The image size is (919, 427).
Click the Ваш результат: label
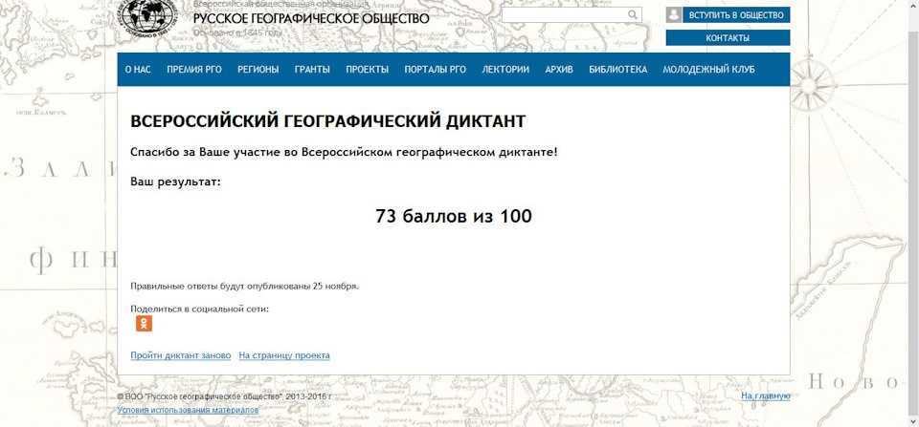pyautogui.click(x=175, y=181)
